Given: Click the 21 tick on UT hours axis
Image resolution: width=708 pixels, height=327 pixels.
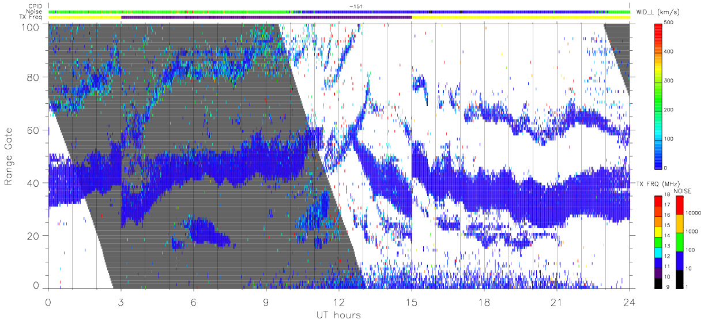Looking at the screenshot, I should pyautogui.click(x=557, y=302).
